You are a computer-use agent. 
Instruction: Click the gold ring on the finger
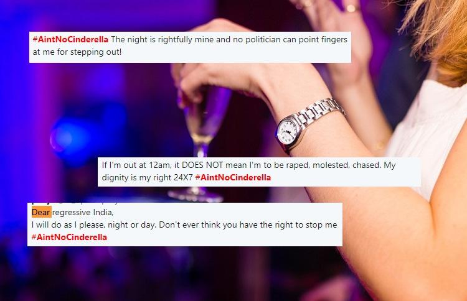click(x=351, y=8)
